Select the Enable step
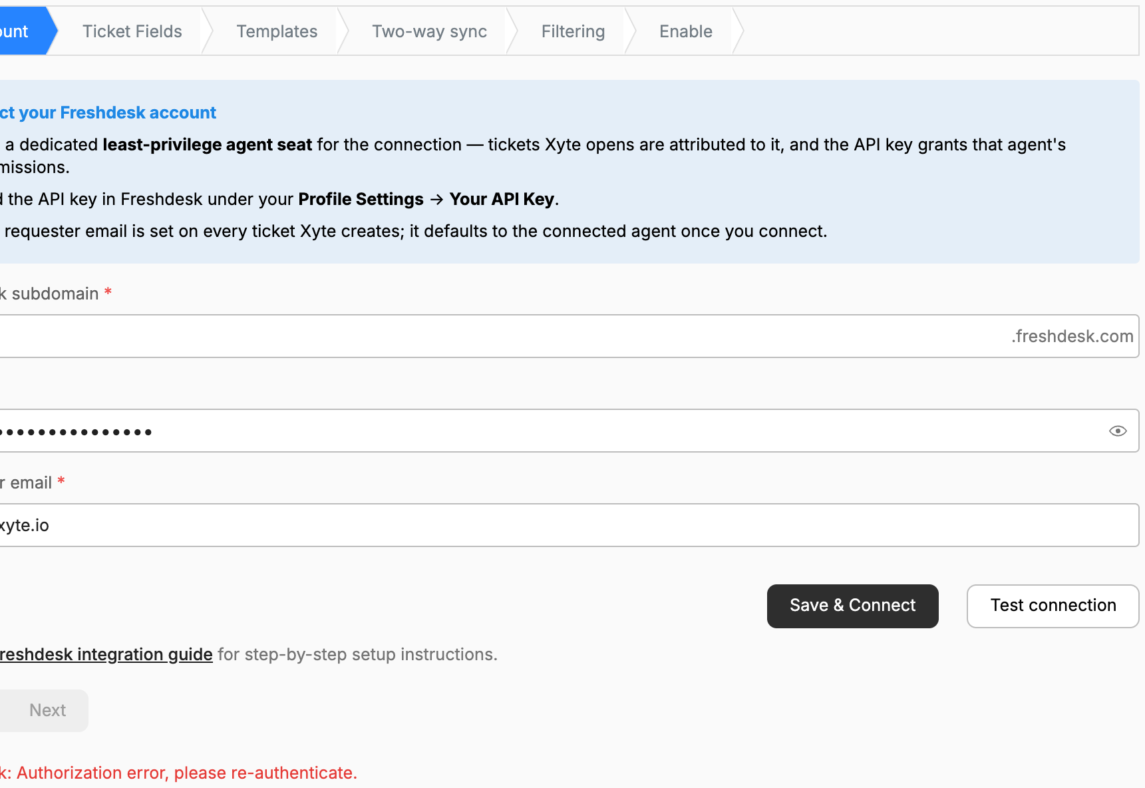1145x788 pixels. (685, 31)
